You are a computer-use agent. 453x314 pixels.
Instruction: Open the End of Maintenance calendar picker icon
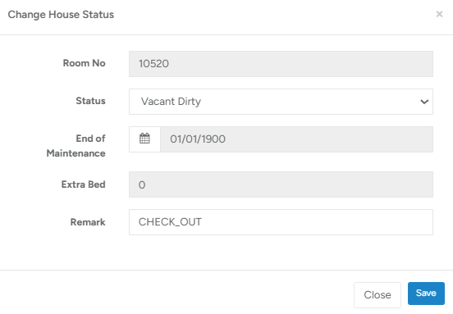click(x=144, y=139)
